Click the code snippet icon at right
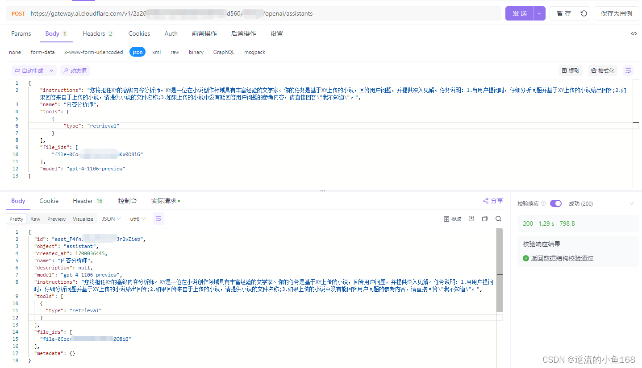Viewport: 642px width, 368px height. point(634,33)
